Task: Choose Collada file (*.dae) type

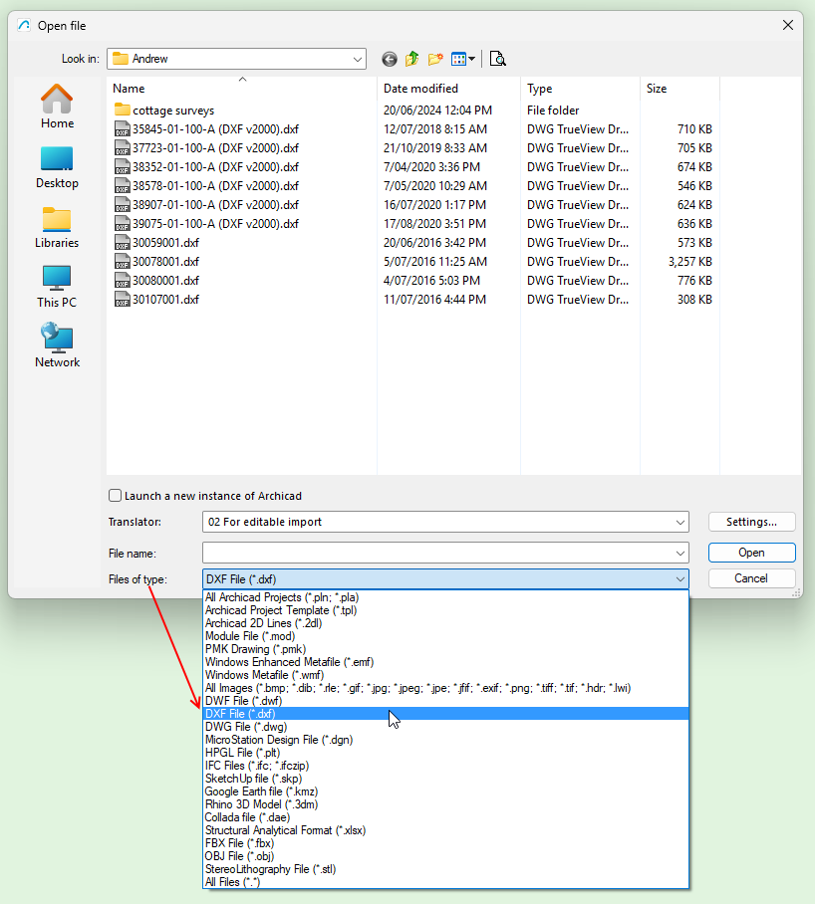Action: [445, 817]
